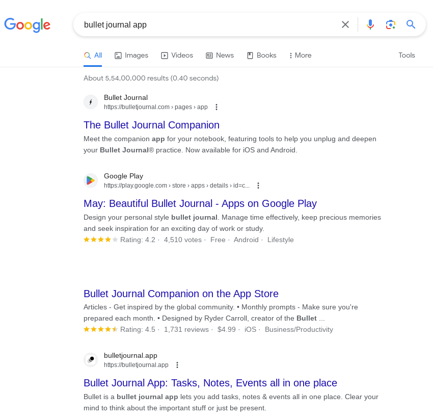The image size is (433, 419).
Task: Open the three-dot menu for the Google Play result
Action: click(258, 186)
